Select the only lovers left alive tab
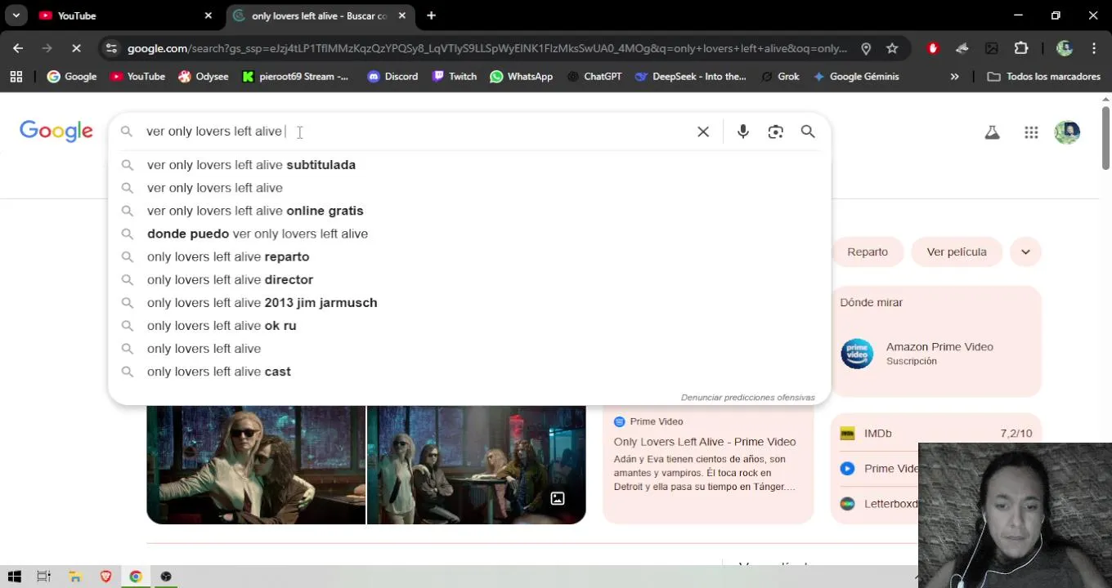Screen dimensions: 1112x588 coord(319,16)
